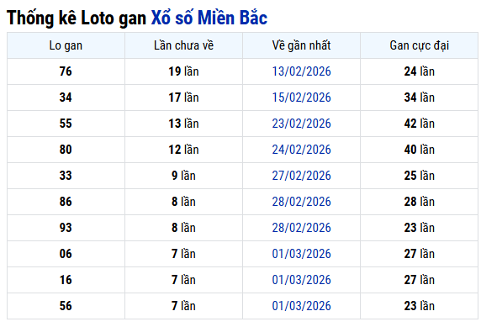Click '7 lần' in the row for 06
The image size is (481, 327).
183,254
